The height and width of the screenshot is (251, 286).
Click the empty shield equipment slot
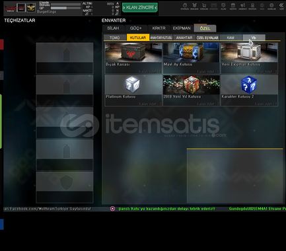click(x=65, y=187)
